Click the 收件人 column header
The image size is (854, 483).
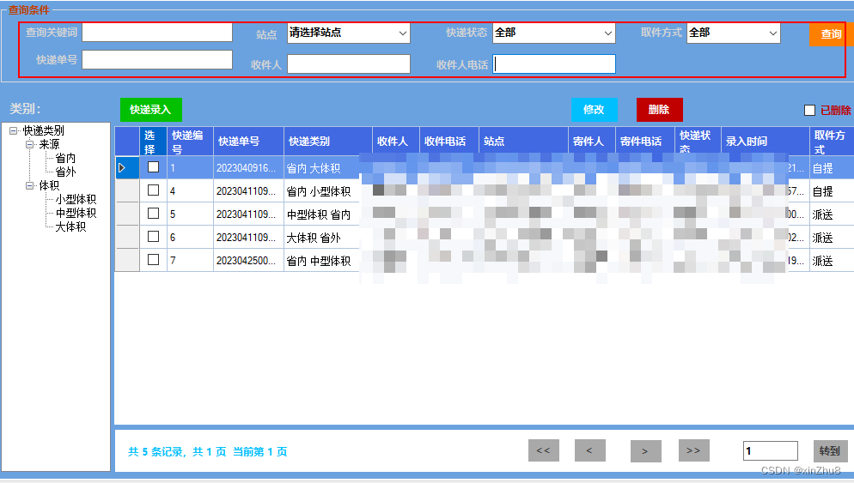point(396,142)
